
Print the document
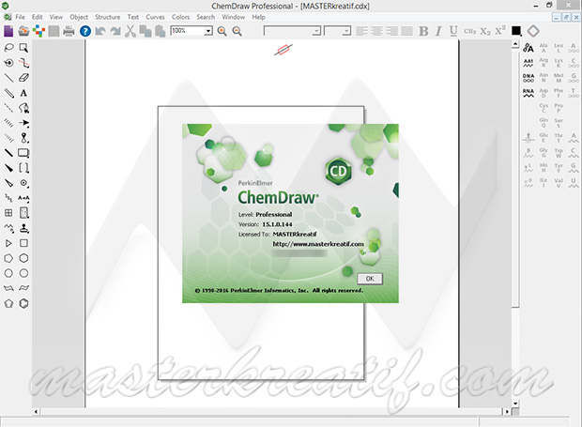[x=69, y=31]
